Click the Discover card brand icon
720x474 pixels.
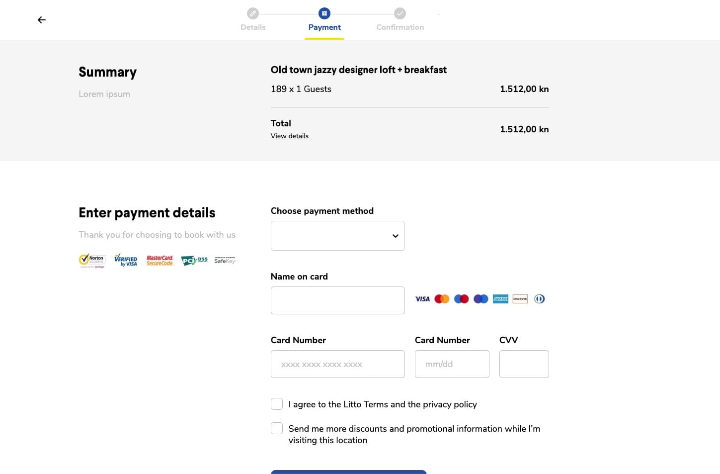[x=520, y=298]
